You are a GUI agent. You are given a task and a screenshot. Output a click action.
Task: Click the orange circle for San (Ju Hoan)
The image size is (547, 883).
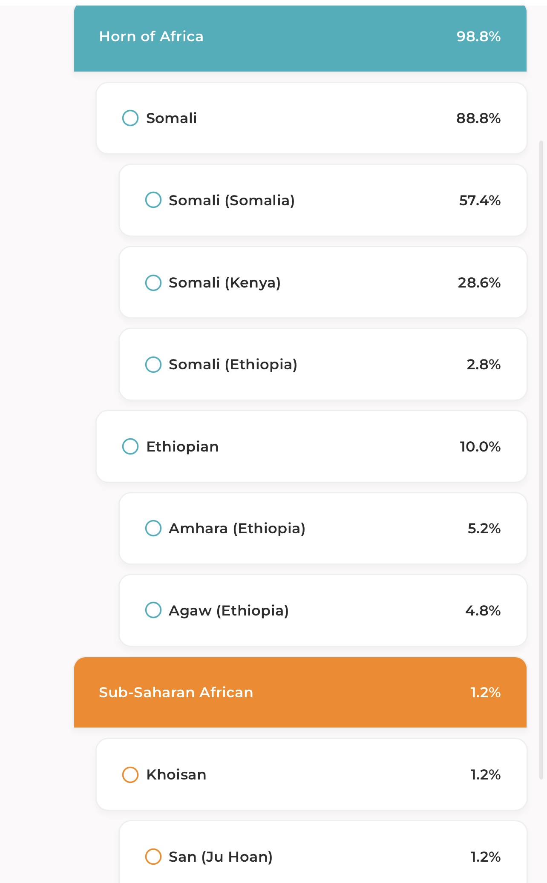pyautogui.click(x=153, y=857)
